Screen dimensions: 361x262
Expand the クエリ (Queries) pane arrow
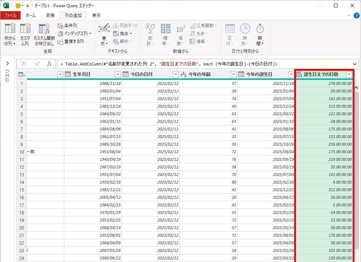coord(8,63)
